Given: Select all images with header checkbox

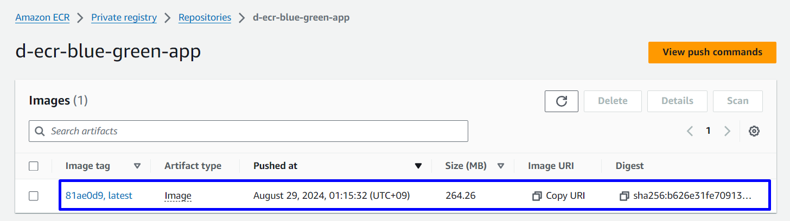Looking at the screenshot, I should [34, 166].
